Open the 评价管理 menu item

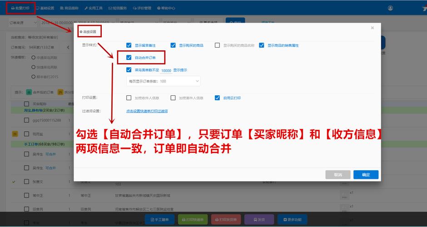(142, 8)
